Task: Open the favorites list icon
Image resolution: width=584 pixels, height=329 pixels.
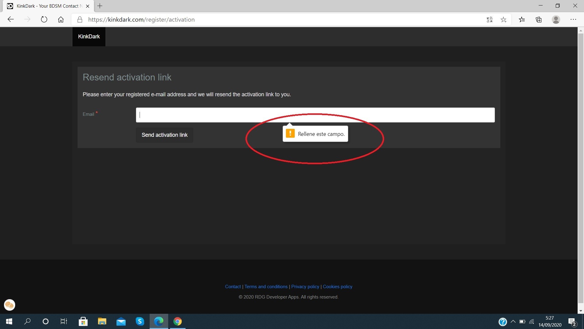Action: (522, 19)
